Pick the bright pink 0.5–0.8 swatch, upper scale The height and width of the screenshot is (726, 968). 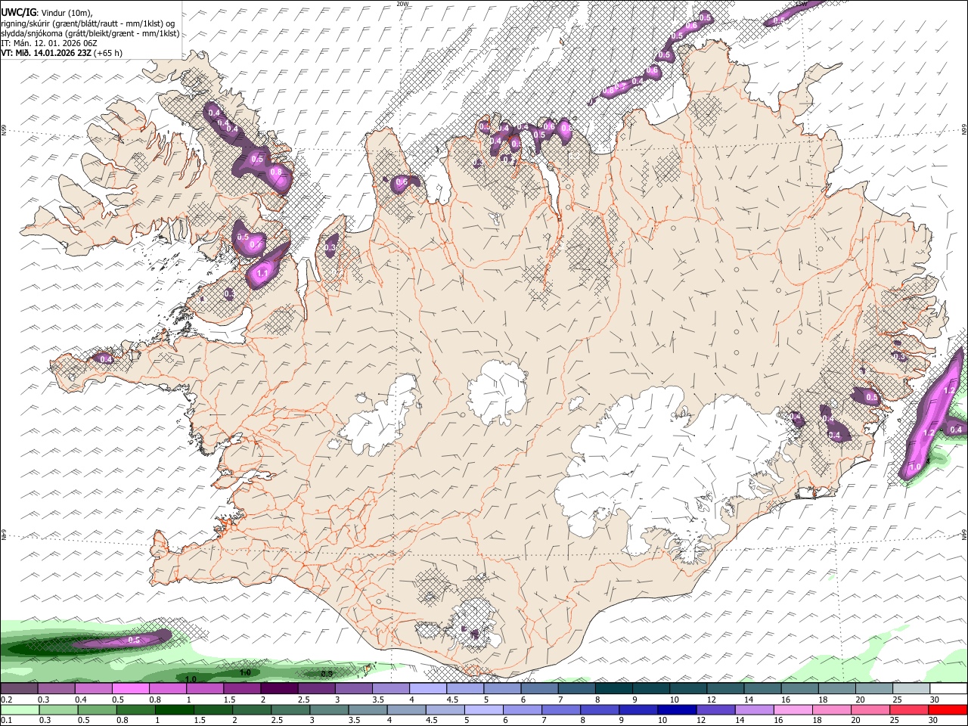[x=131, y=689]
